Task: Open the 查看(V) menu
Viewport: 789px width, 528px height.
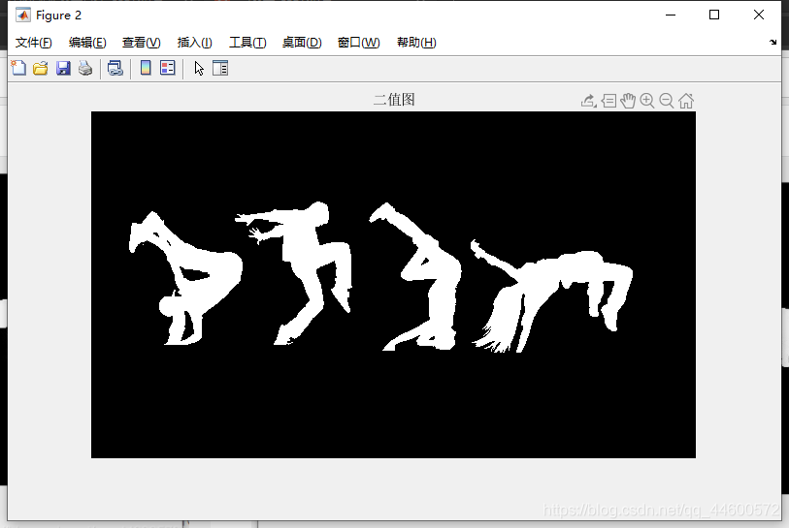Action: point(142,43)
